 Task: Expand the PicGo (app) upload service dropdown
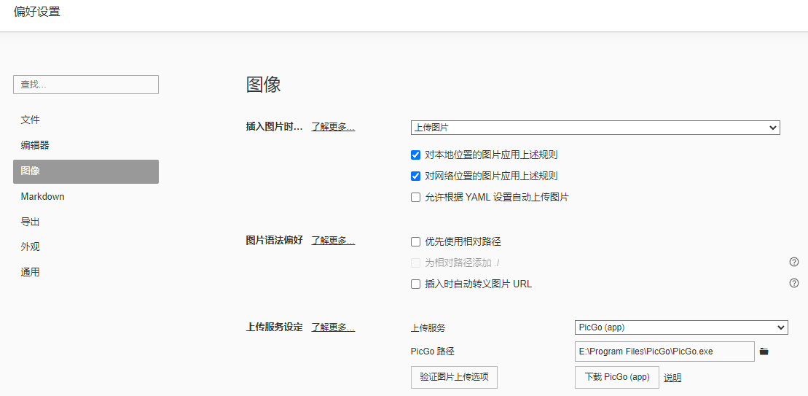click(x=681, y=327)
